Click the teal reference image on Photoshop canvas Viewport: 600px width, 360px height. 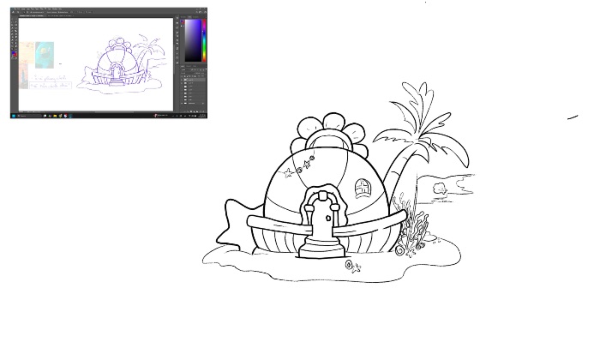[x=45, y=55]
